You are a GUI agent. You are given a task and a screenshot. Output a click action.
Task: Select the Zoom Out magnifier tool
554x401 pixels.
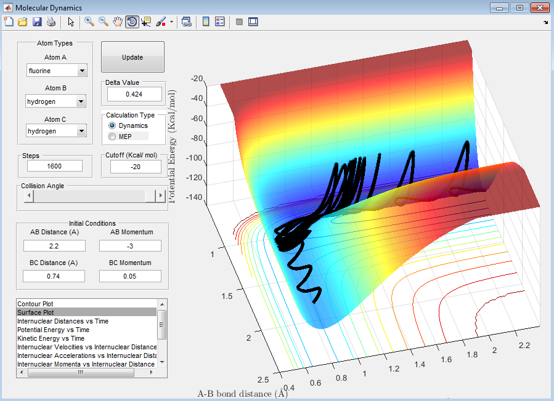[104, 22]
